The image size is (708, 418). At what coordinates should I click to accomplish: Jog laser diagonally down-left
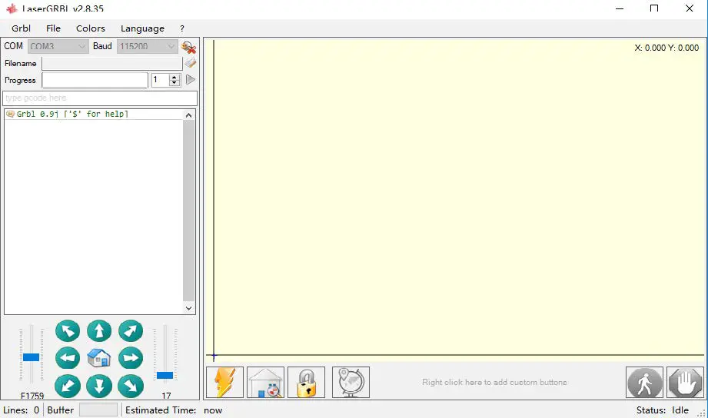pos(68,386)
